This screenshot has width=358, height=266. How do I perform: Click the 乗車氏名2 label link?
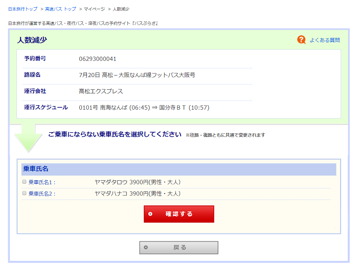pyautogui.click(x=41, y=194)
